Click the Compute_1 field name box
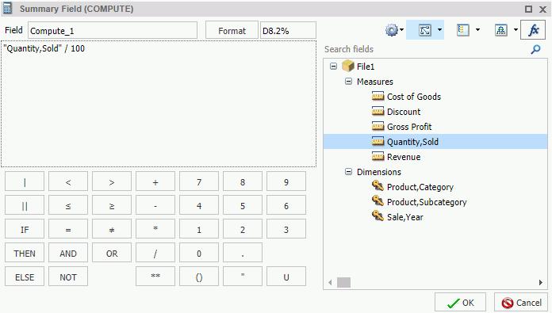The height and width of the screenshot is (313, 552). (x=113, y=31)
